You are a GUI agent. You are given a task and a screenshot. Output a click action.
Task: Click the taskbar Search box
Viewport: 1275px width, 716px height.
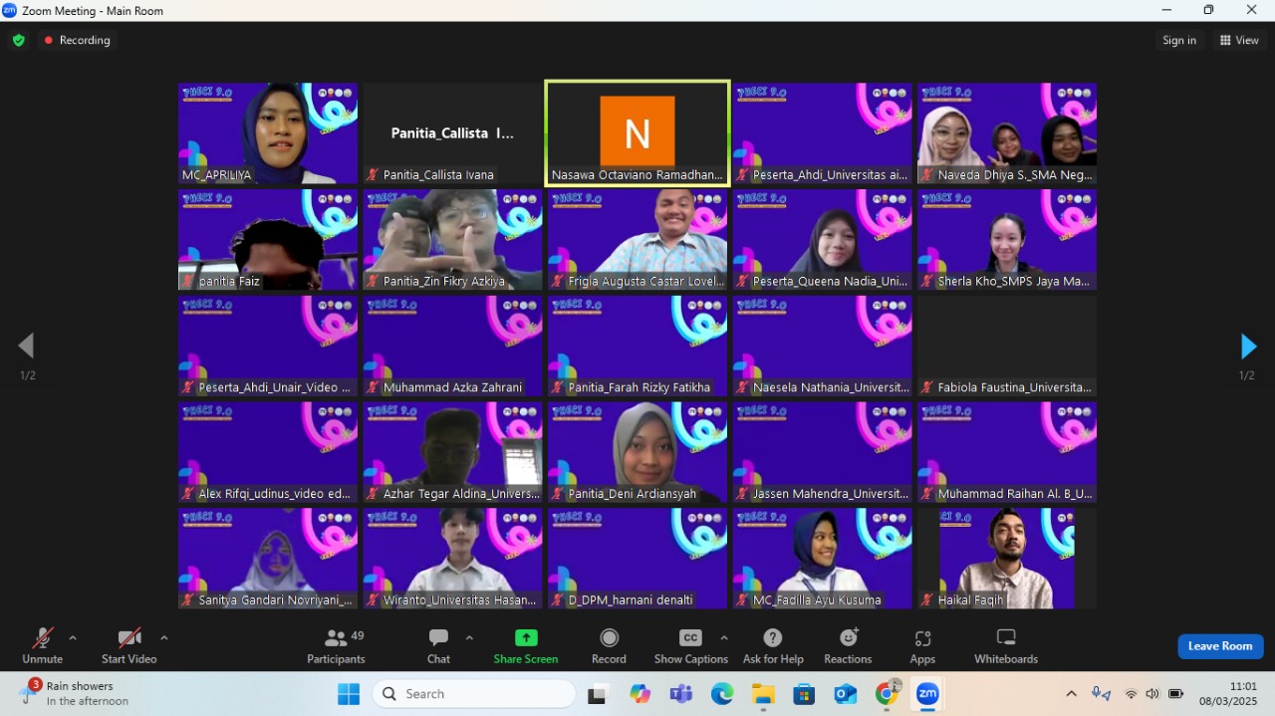(474, 694)
